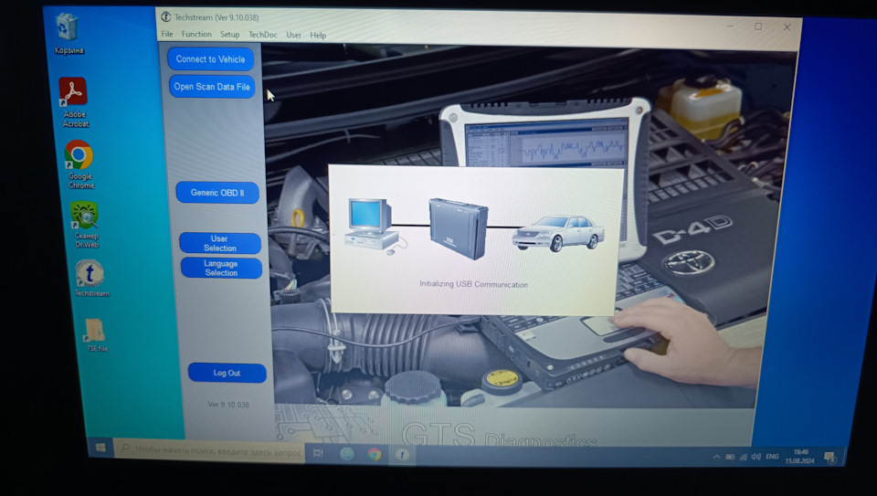Open the Adobe Acrobat desktop shortcut
The image size is (877, 496).
(74, 103)
